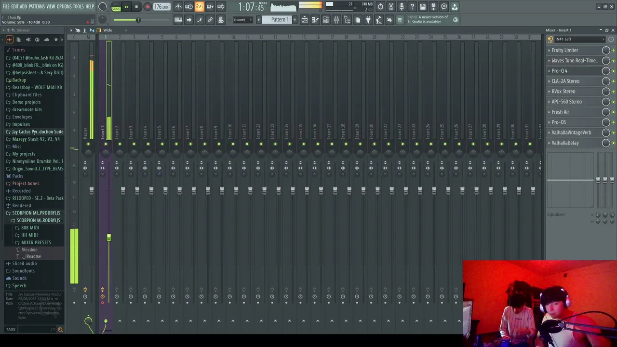
Task: Click the latency clock icon in mixer
Action: 611,40
